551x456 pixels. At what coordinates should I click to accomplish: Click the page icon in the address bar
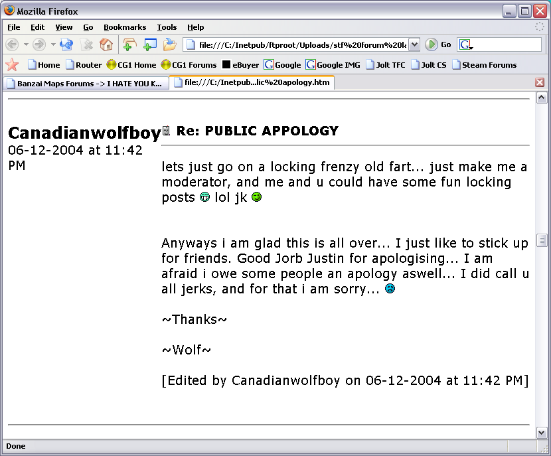(x=191, y=45)
